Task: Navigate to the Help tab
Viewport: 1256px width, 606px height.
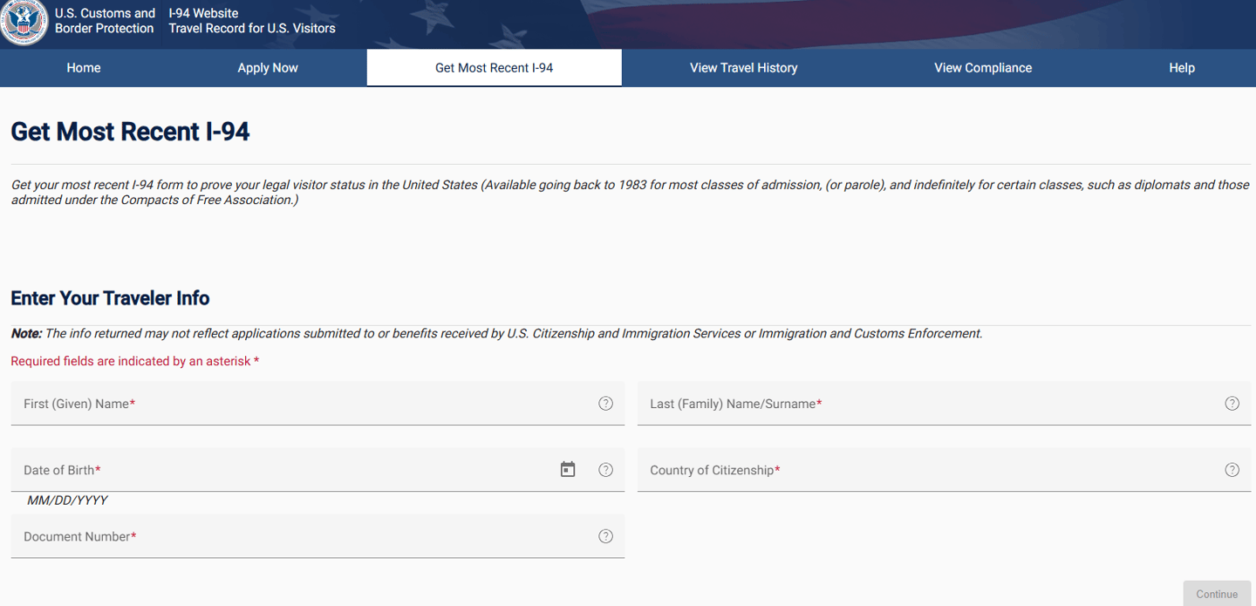Action: 1182,68
